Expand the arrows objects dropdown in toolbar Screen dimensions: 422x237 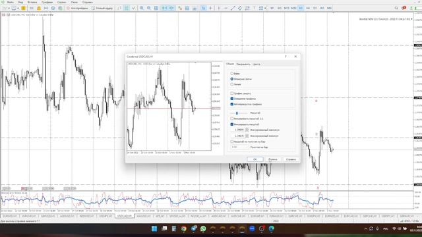coord(265,8)
